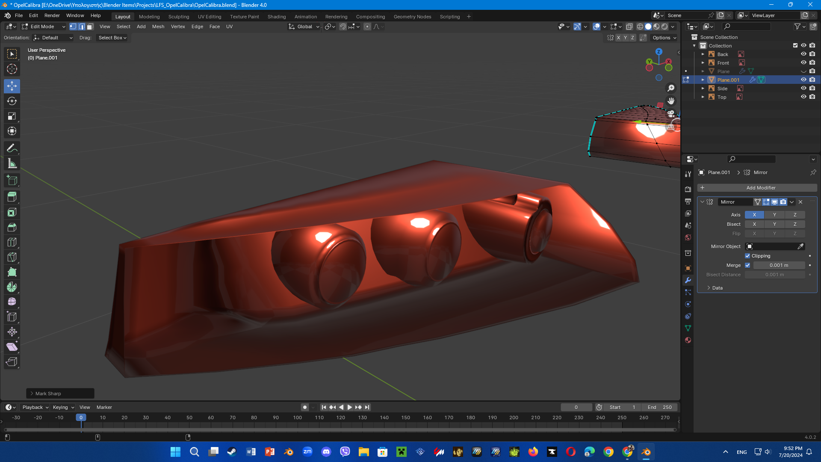Click frame 100 on the timeline
This screenshot has width=821, height=462.
click(x=298, y=418)
